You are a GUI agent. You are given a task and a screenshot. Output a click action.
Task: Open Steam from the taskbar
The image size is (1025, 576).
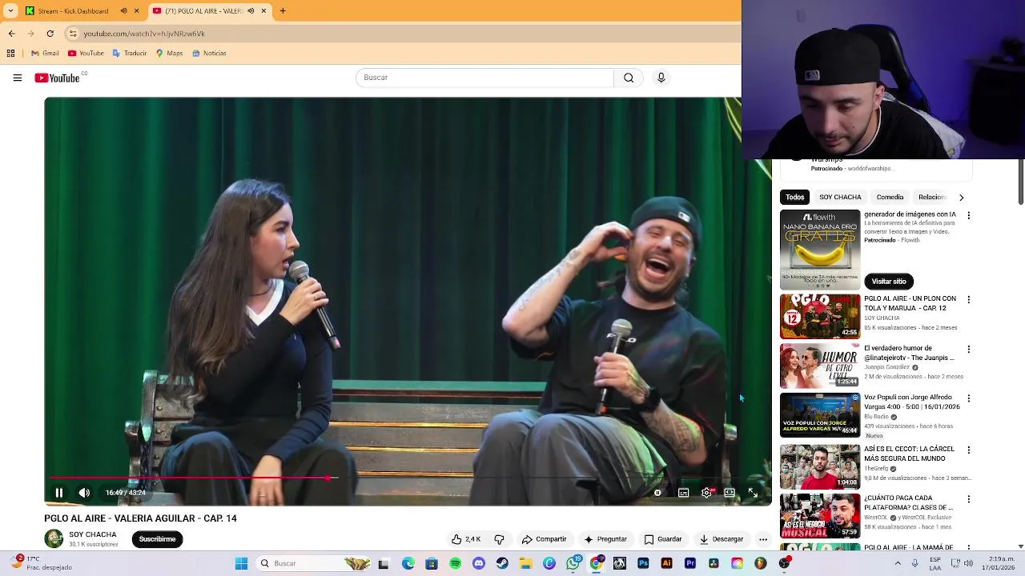[502, 563]
